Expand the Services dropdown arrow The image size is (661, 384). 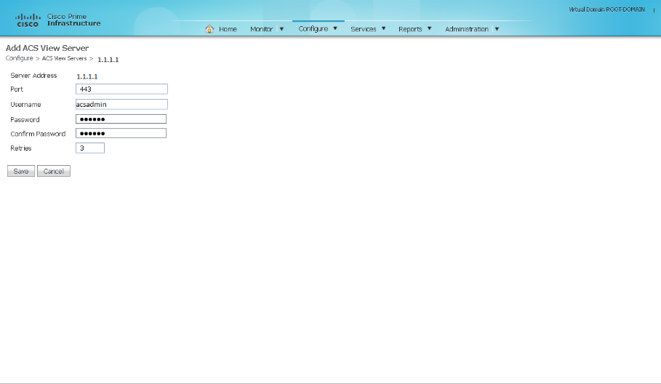click(384, 28)
